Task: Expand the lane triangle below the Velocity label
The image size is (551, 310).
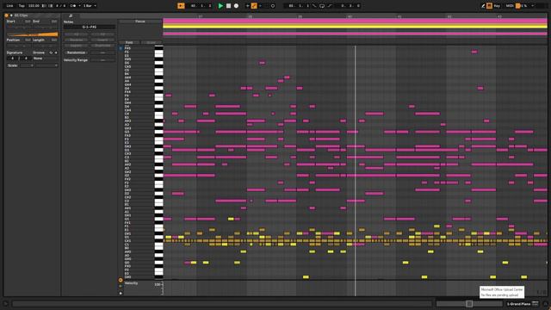Action: (x=121, y=293)
